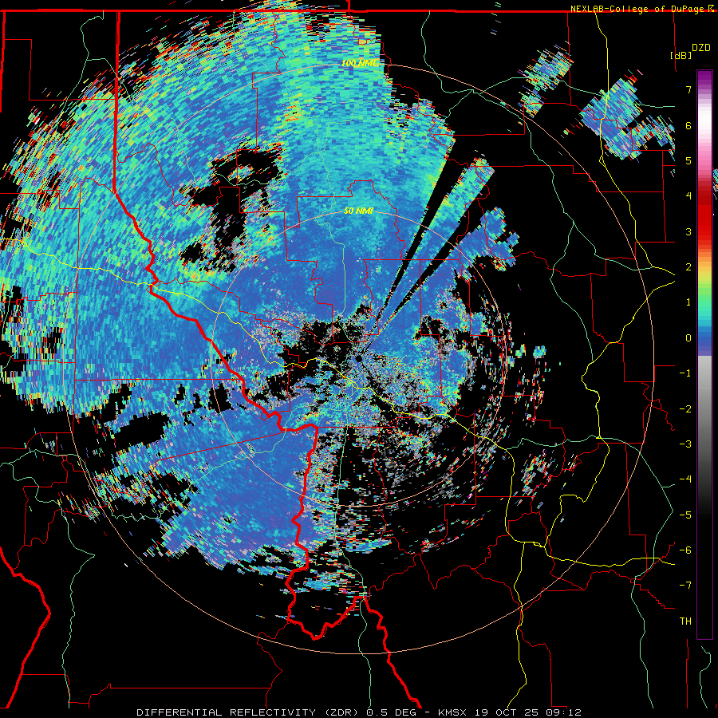Screen dimensions: 718x718
Task: Select the -3 value on the dB scale
Action: (685, 444)
